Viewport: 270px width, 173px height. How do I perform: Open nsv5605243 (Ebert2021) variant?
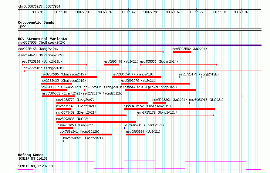[144, 125]
